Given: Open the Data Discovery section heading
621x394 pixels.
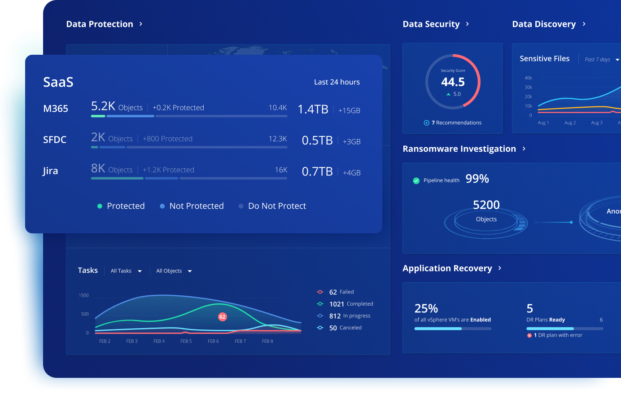Looking at the screenshot, I should pos(544,24).
